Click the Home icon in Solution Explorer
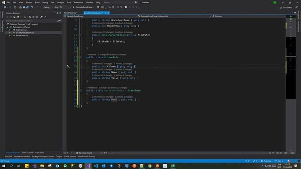301x169 pixels. 14,17
